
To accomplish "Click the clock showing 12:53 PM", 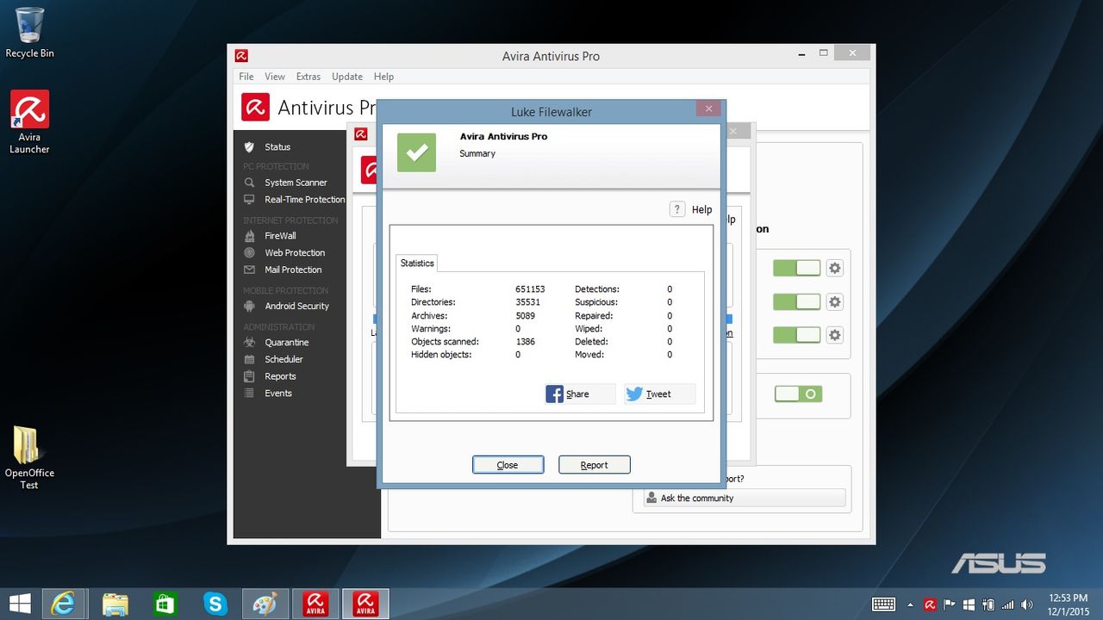I will tap(1068, 598).
